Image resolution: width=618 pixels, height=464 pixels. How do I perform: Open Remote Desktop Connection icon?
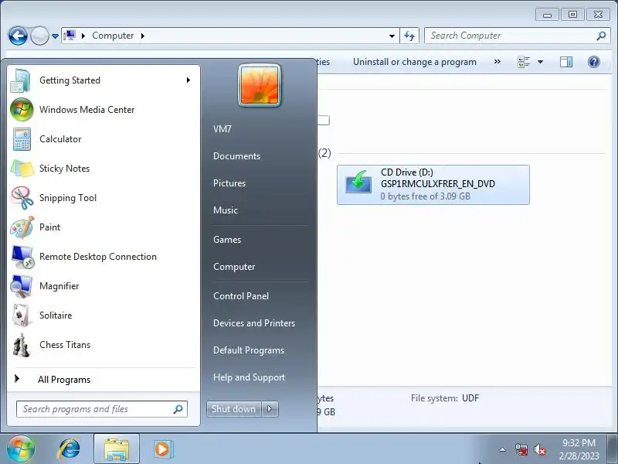click(22, 257)
